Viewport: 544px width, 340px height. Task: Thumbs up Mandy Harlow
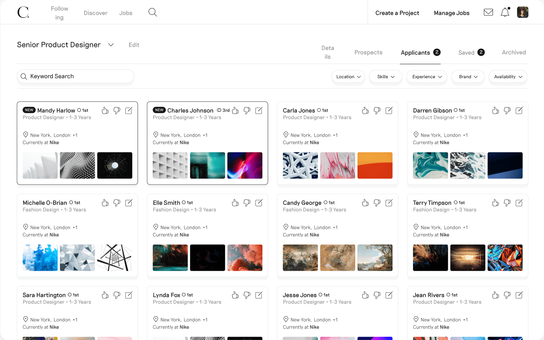click(x=105, y=110)
